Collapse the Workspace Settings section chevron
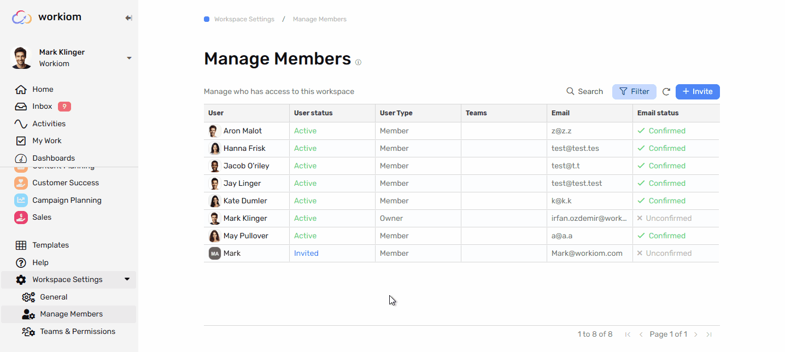This screenshot has width=785, height=352. point(127,279)
